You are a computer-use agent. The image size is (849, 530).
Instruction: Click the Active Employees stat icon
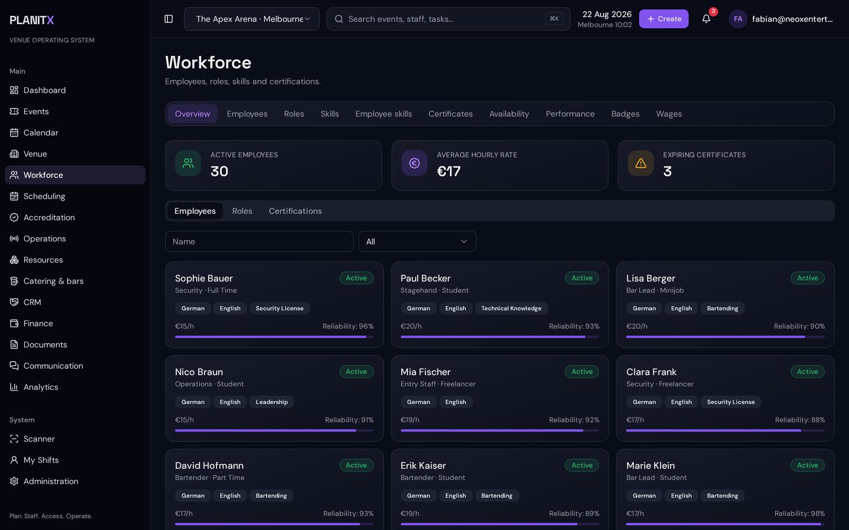[188, 163]
